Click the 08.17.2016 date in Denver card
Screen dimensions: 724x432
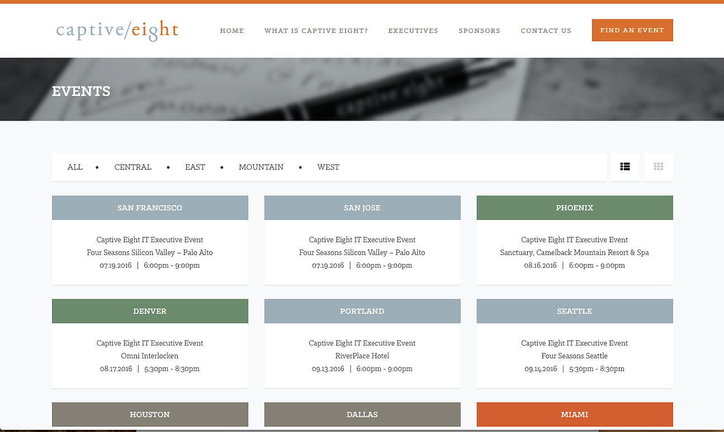(x=116, y=368)
